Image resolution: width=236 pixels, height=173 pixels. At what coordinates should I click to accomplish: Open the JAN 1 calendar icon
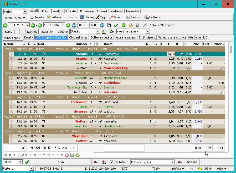pos(109,25)
